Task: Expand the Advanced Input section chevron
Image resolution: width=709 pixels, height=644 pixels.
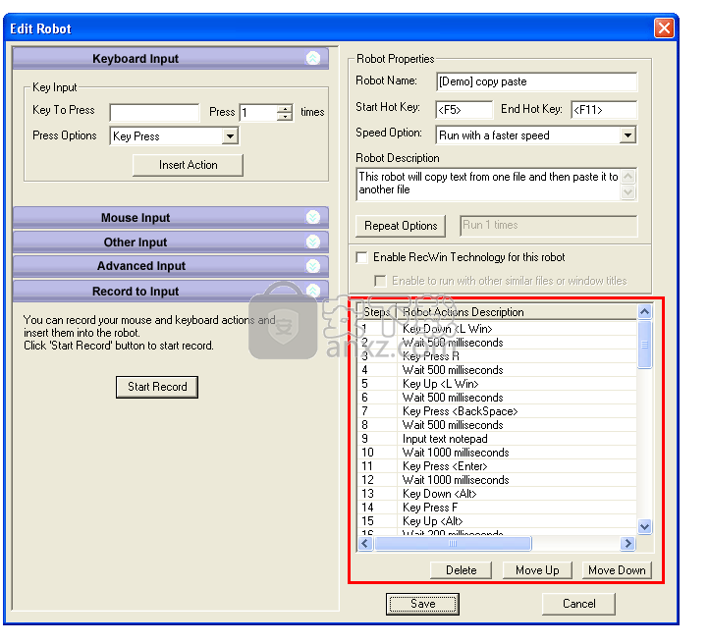Action: [x=313, y=266]
